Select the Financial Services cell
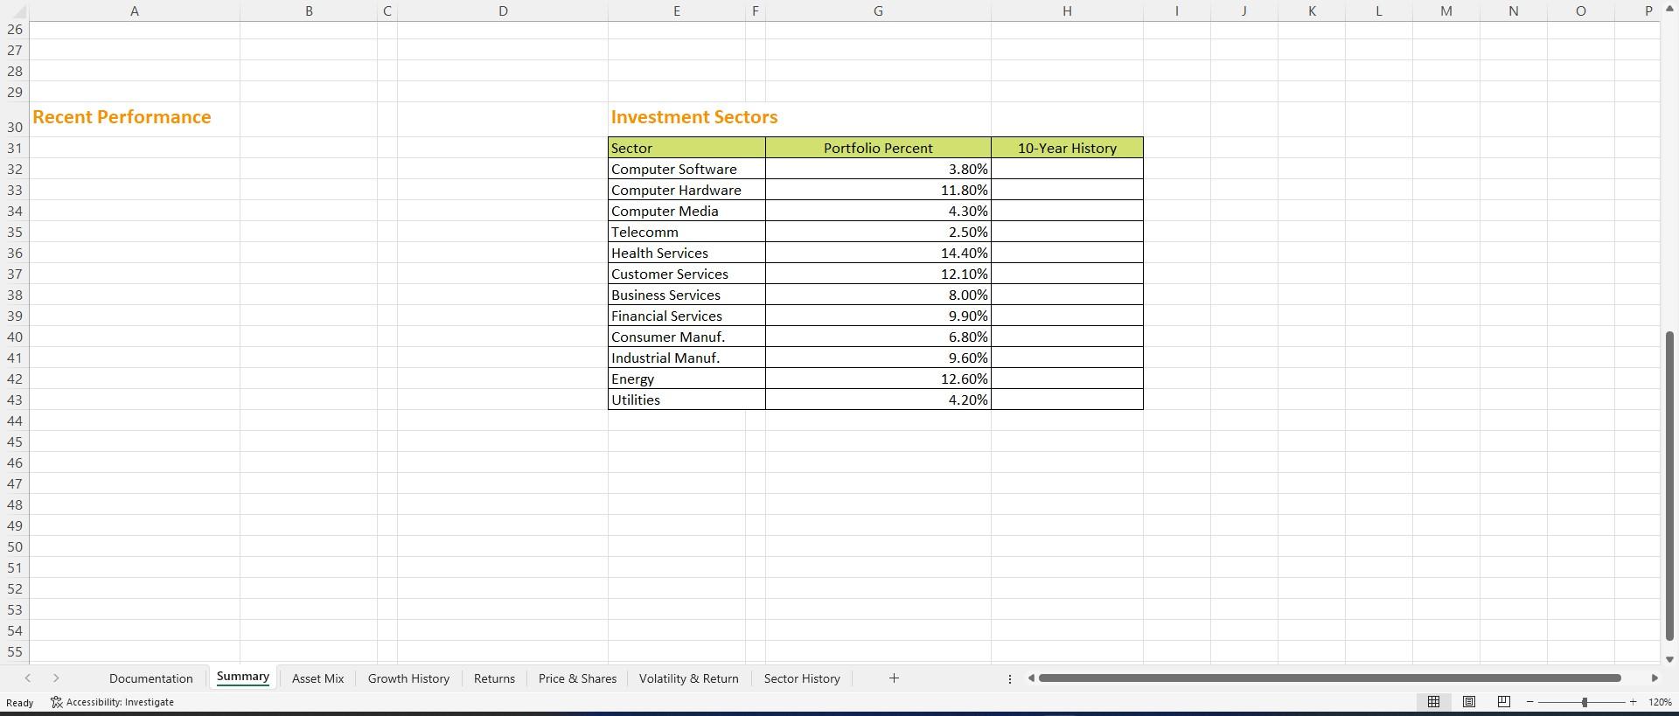Image resolution: width=1679 pixels, height=716 pixels. point(686,316)
